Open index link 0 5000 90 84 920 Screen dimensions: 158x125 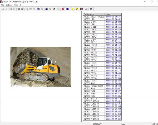click(x=113, y=22)
